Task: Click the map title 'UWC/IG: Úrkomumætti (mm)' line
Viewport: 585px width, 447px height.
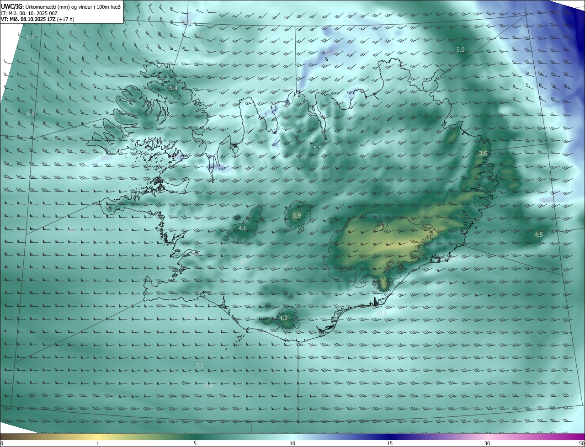Action: pyautogui.click(x=61, y=6)
